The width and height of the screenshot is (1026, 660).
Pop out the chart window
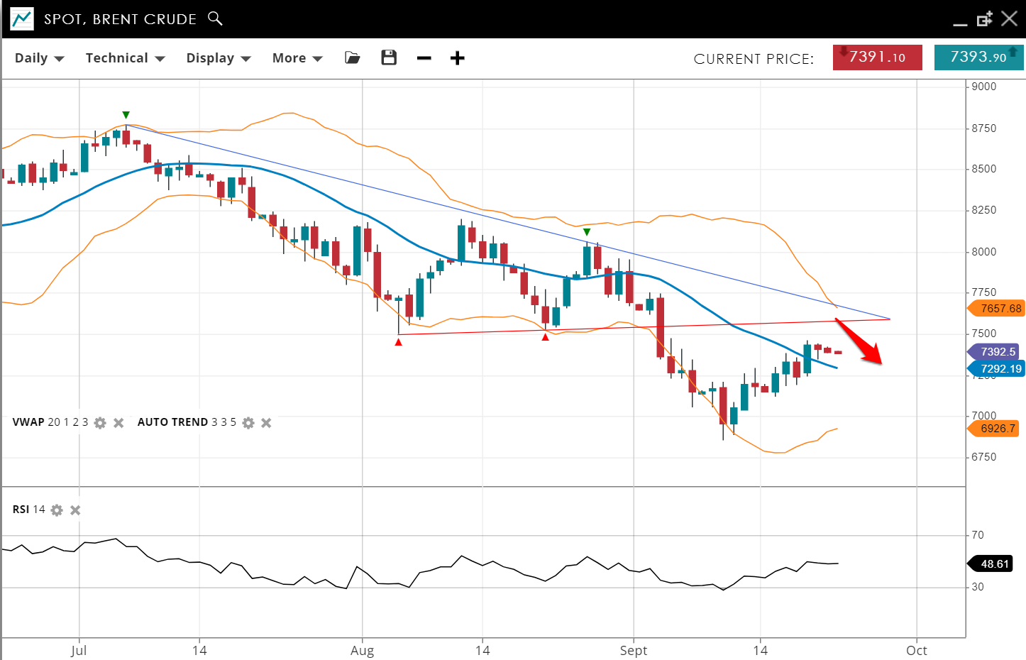[984, 19]
